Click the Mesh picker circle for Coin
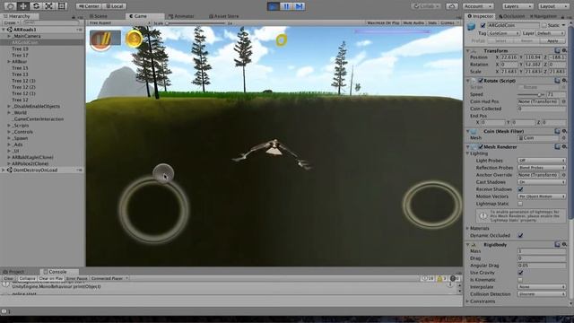The image size is (574, 323). coord(564,138)
